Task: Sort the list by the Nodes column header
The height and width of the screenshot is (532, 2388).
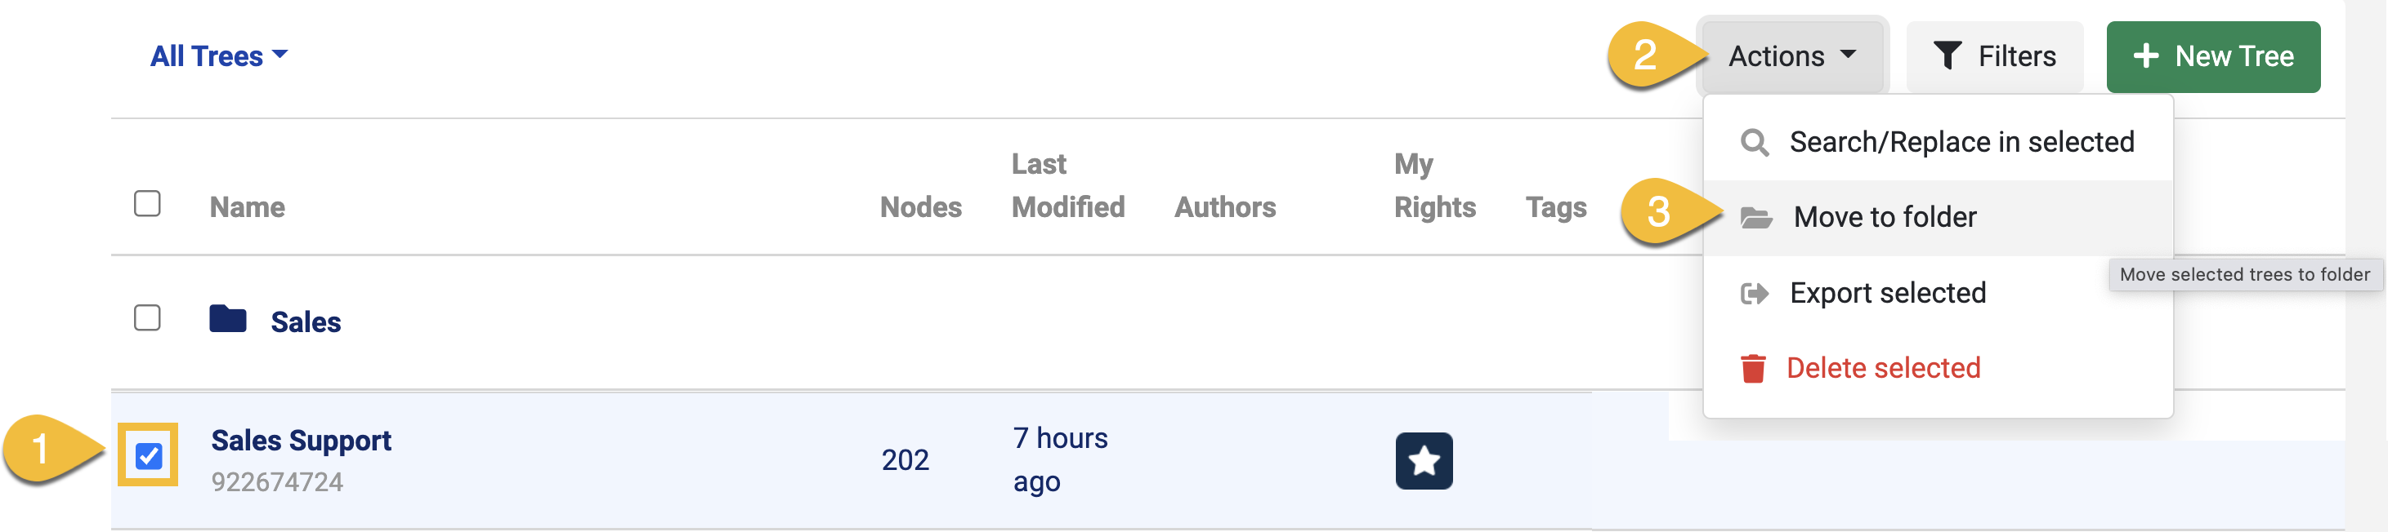Action: (x=919, y=207)
